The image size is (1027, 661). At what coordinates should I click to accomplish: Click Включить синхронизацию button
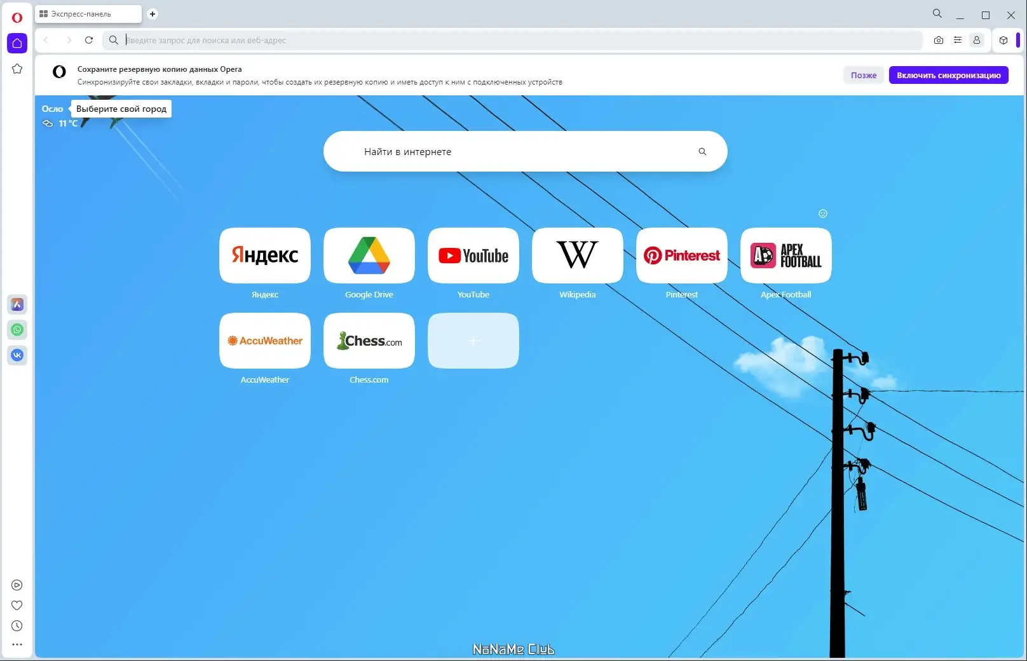coord(948,75)
